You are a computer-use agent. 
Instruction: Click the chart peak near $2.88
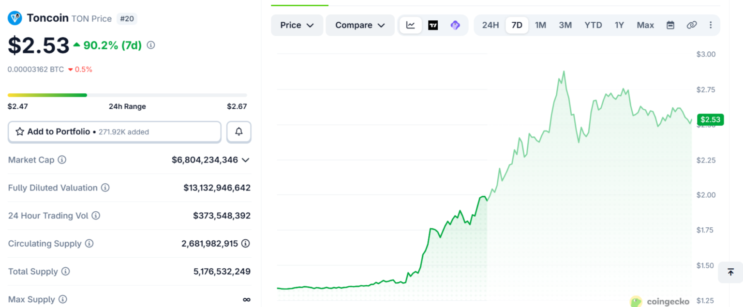pos(564,72)
